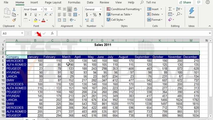Decrease indent in Alignment group
The height and width of the screenshot is (120, 213).
[59, 20]
